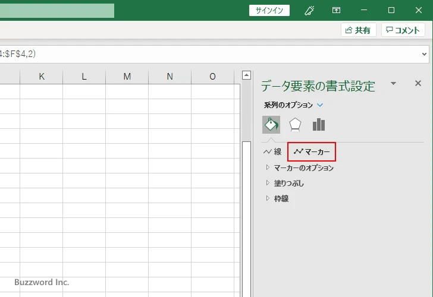
Task: Close the データ要素の書式設定 pane
Action: (418, 83)
